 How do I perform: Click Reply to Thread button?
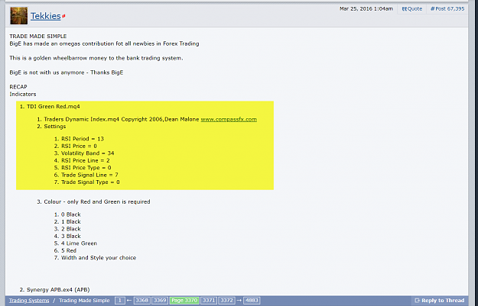coord(439,301)
